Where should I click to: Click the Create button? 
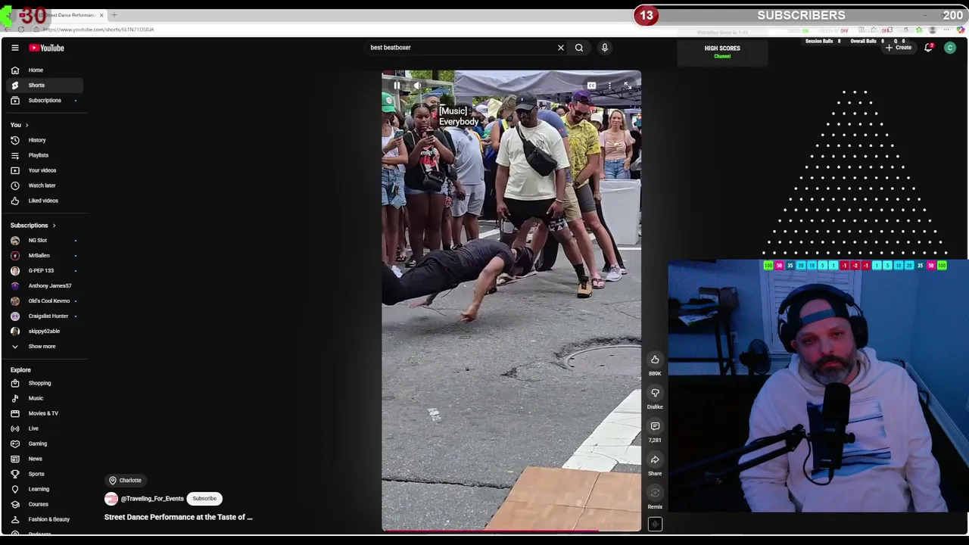899,48
